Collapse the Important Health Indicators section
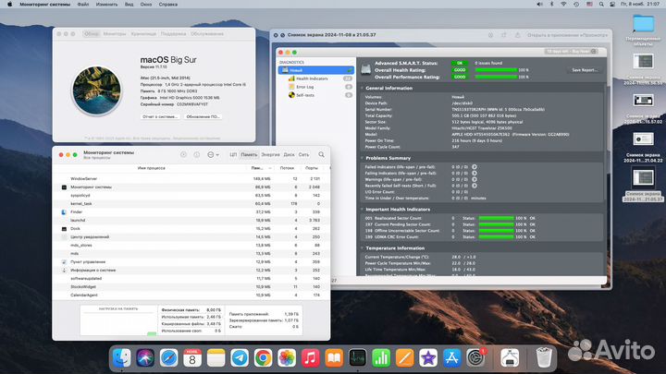The width and height of the screenshot is (666, 374). (363, 210)
